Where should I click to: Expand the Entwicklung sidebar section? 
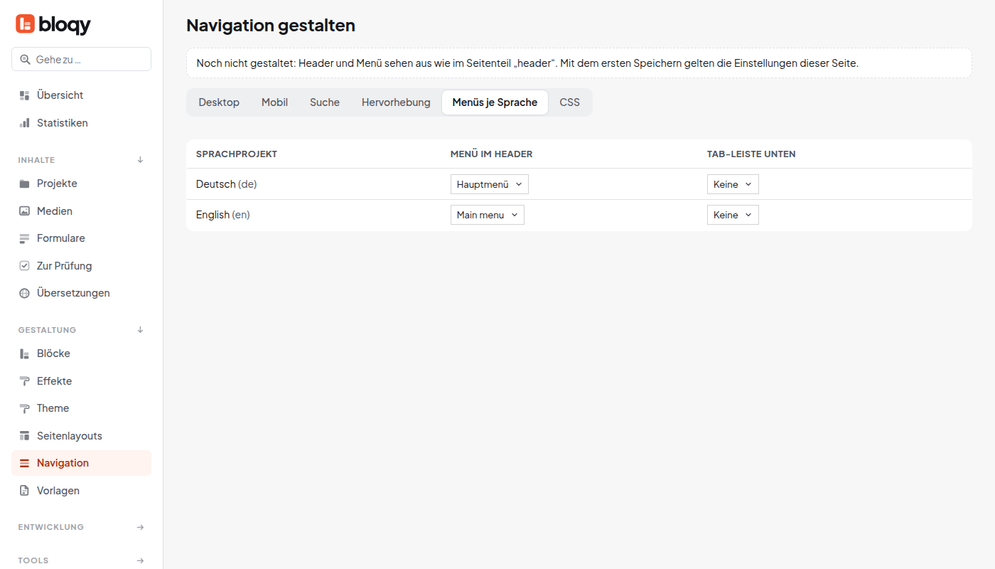pyautogui.click(x=140, y=527)
